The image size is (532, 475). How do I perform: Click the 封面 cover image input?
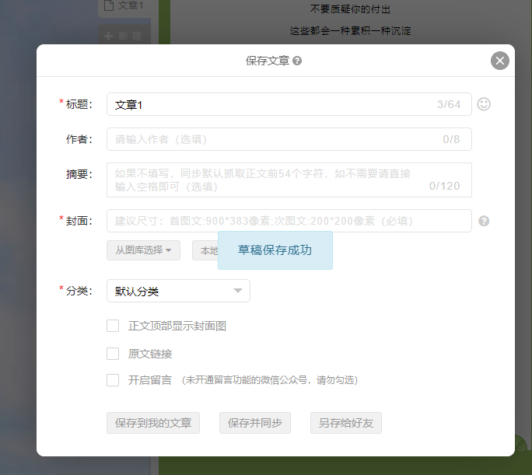tap(289, 221)
